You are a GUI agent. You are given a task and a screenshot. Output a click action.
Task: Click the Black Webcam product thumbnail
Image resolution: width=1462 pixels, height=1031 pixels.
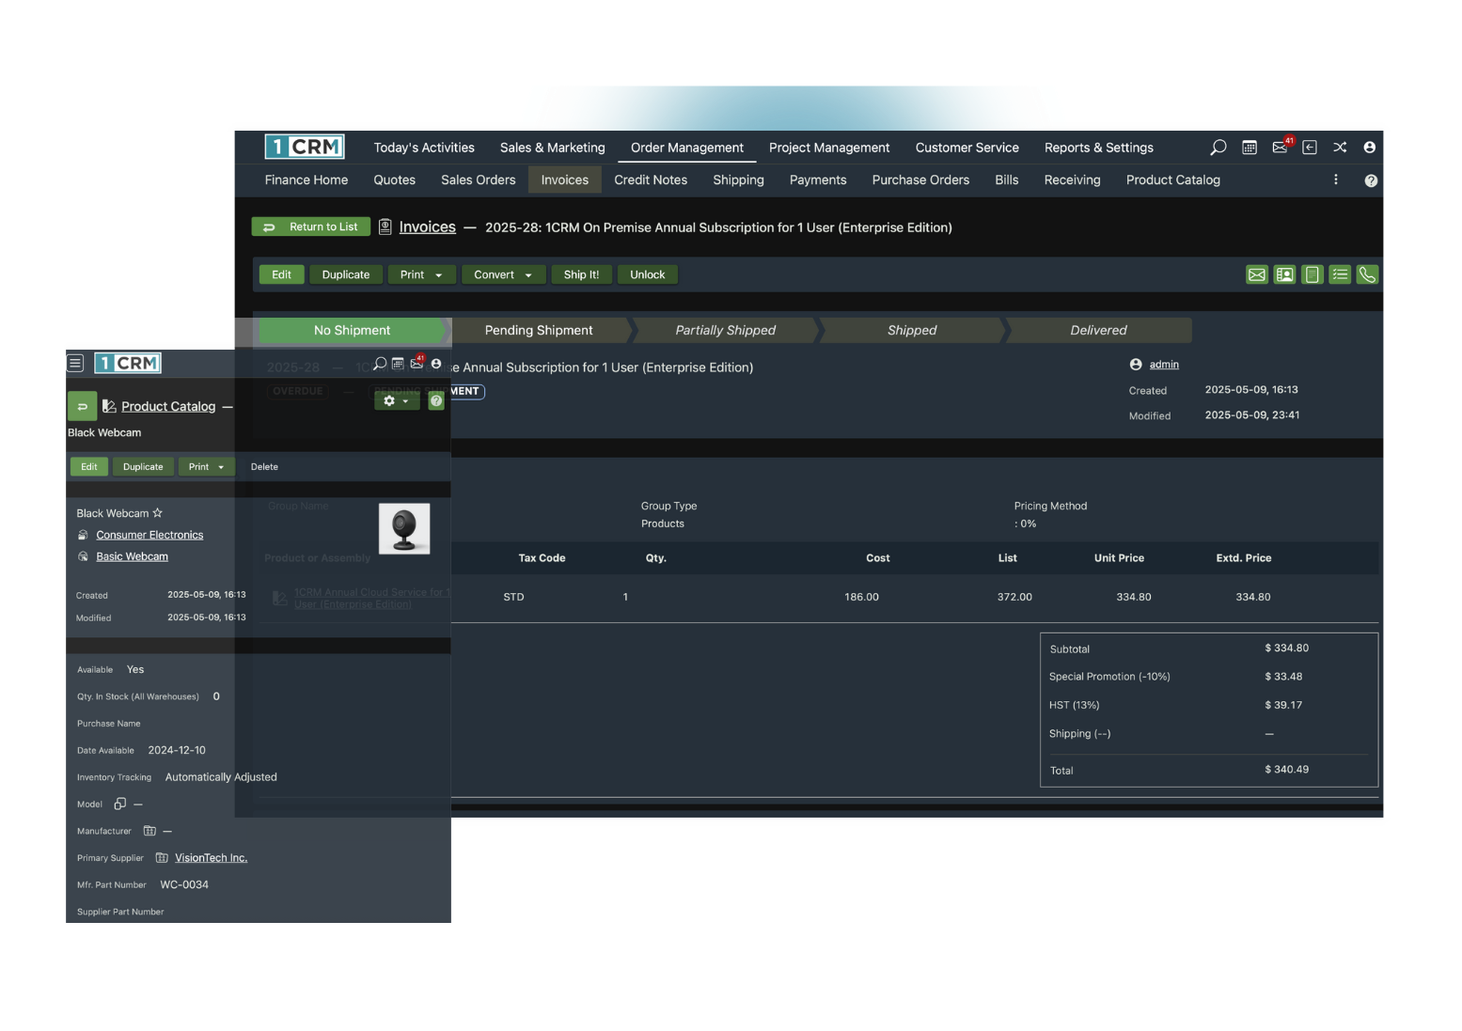403,528
